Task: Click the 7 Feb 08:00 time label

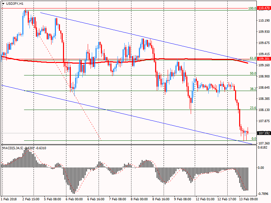Action: (118, 199)
